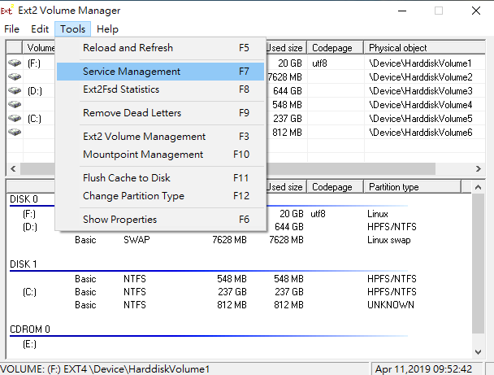Open the Help menu
This screenshot has width=494, height=375.
pos(107,29)
